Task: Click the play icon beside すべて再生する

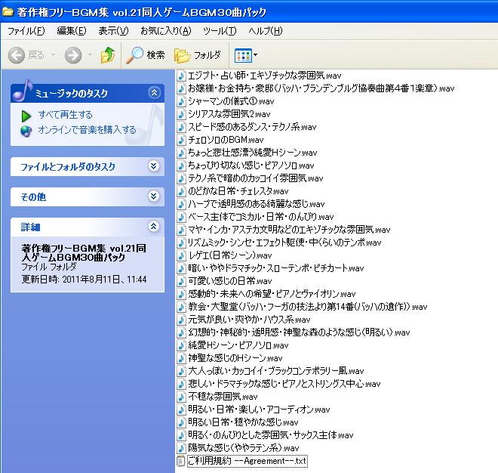Action: pos(26,116)
